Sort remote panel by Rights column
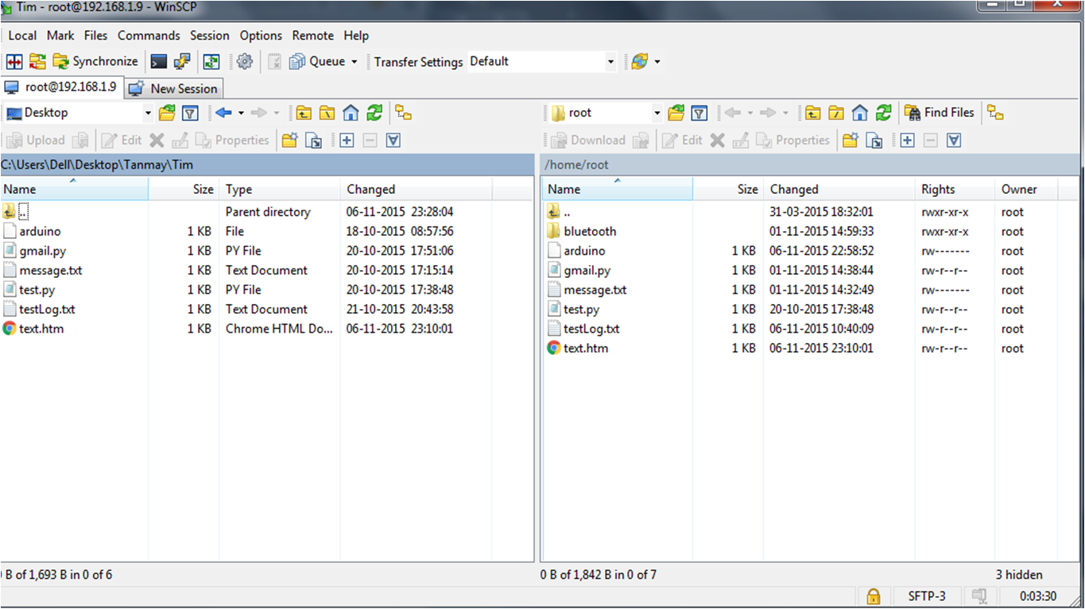1085x609 pixels. (955, 189)
